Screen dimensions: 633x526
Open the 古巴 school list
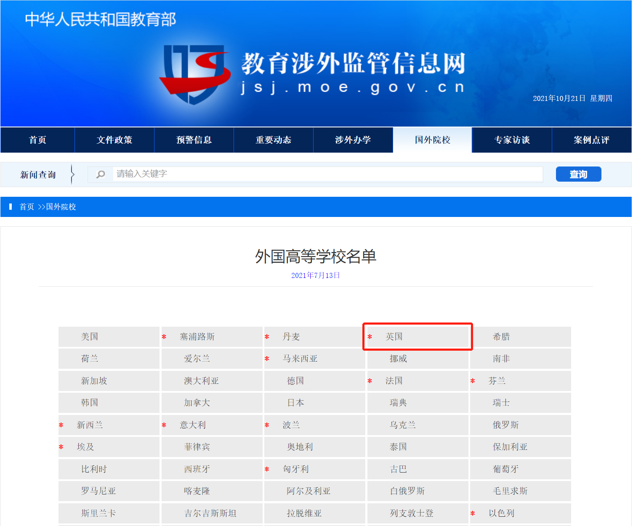coord(399,469)
